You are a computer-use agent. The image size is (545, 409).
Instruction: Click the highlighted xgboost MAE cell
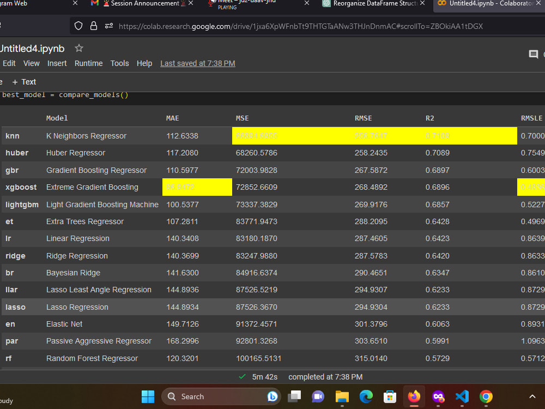197,187
